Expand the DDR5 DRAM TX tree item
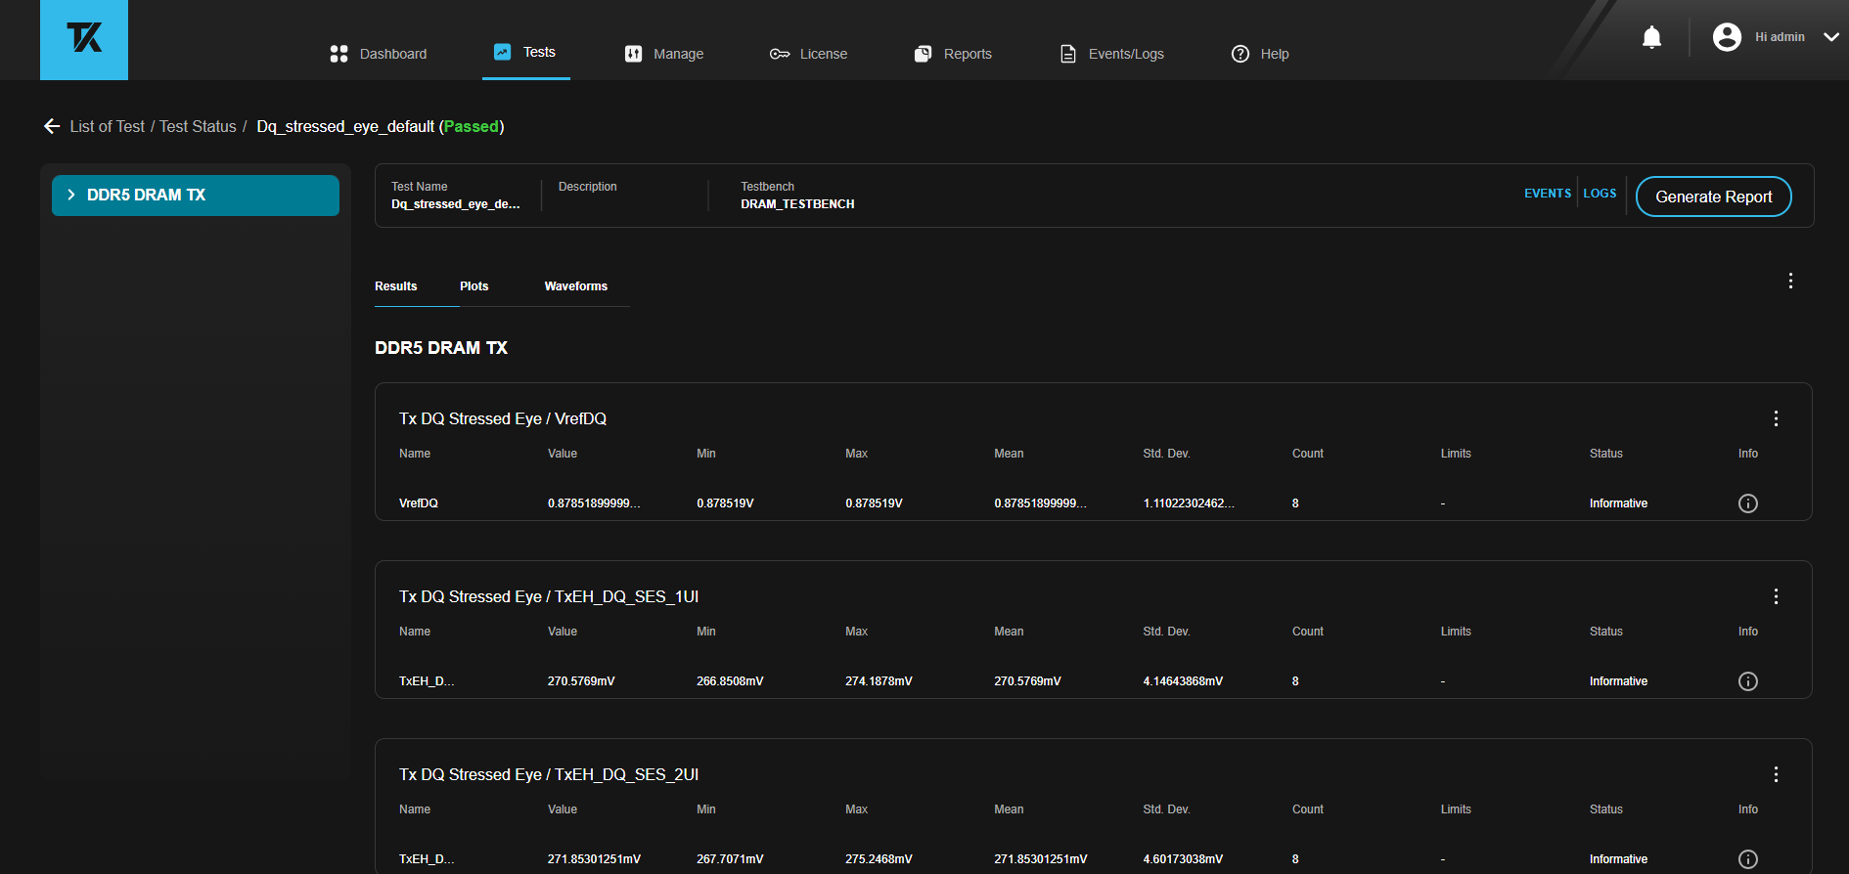1849x874 pixels. tap(71, 195)
